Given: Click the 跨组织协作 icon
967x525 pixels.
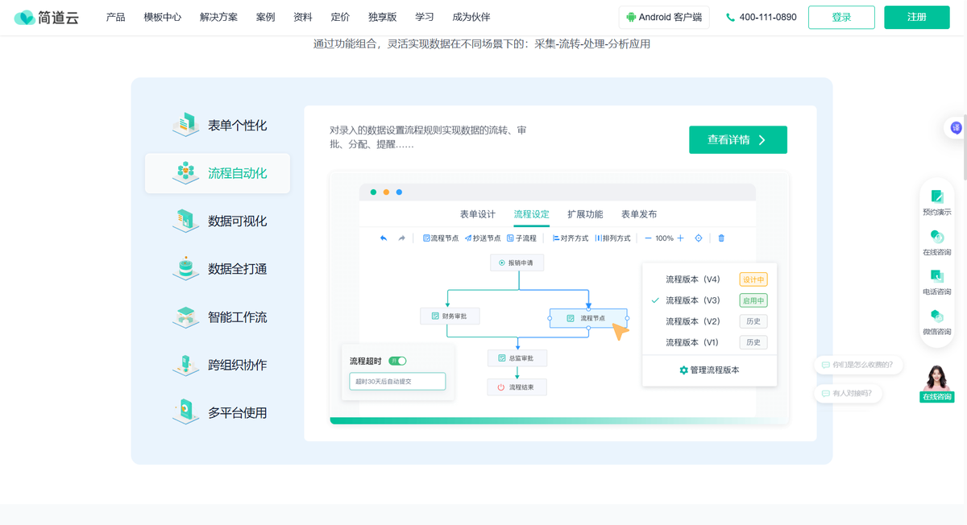Looking at the screenshot, I should 185,364.
